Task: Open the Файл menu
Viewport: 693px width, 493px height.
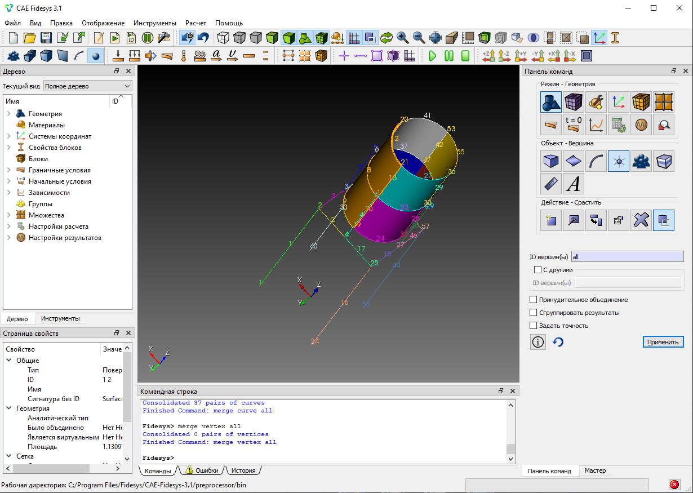Action: pos(12,23)
